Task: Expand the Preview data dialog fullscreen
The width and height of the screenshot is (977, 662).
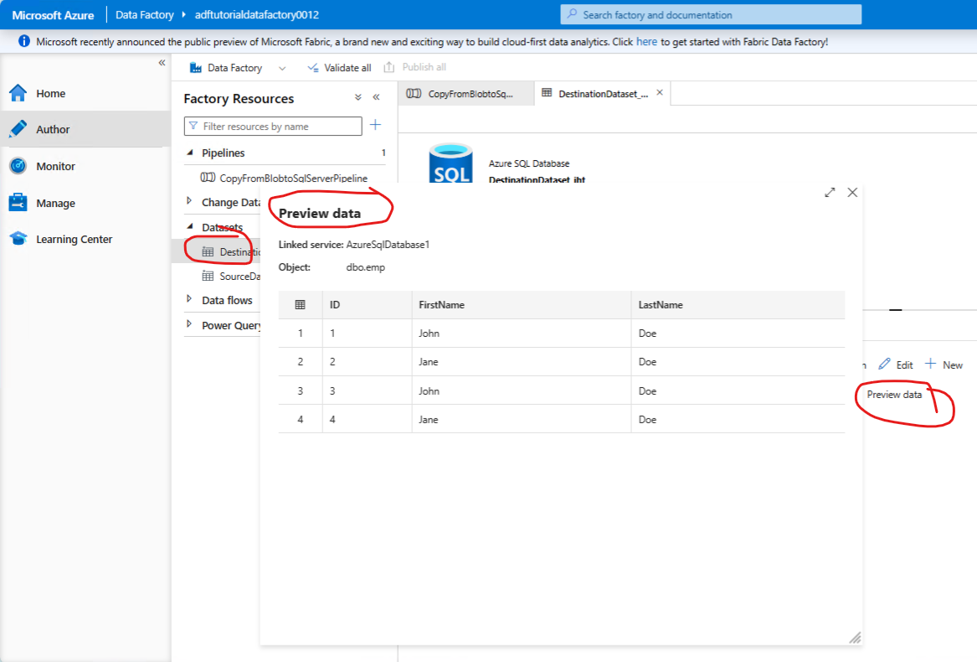Action: [x=830, y=193]
